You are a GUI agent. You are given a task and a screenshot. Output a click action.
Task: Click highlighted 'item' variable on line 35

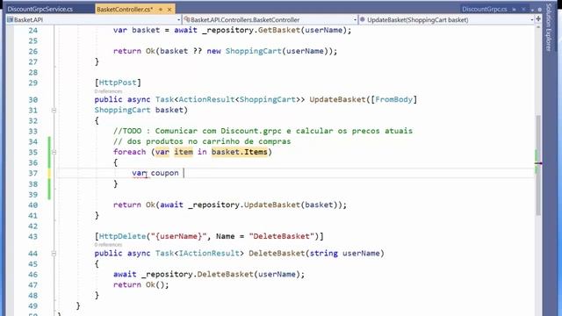(x=184, y=152)
